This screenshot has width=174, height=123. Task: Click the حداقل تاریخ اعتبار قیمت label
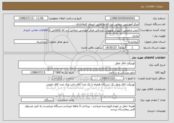pos(151,78)
